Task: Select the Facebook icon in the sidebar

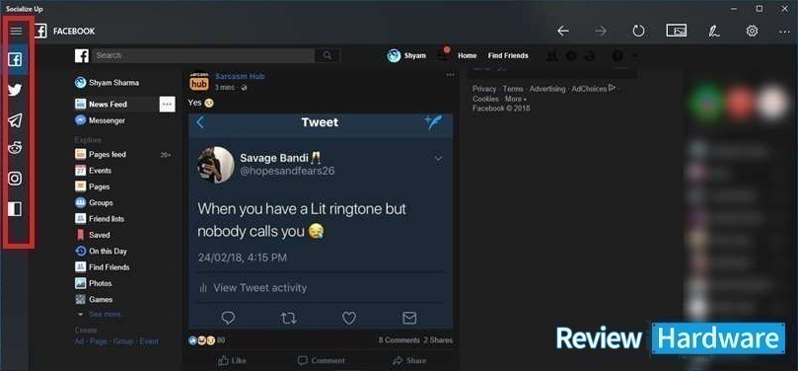Action: coord(15,60)
